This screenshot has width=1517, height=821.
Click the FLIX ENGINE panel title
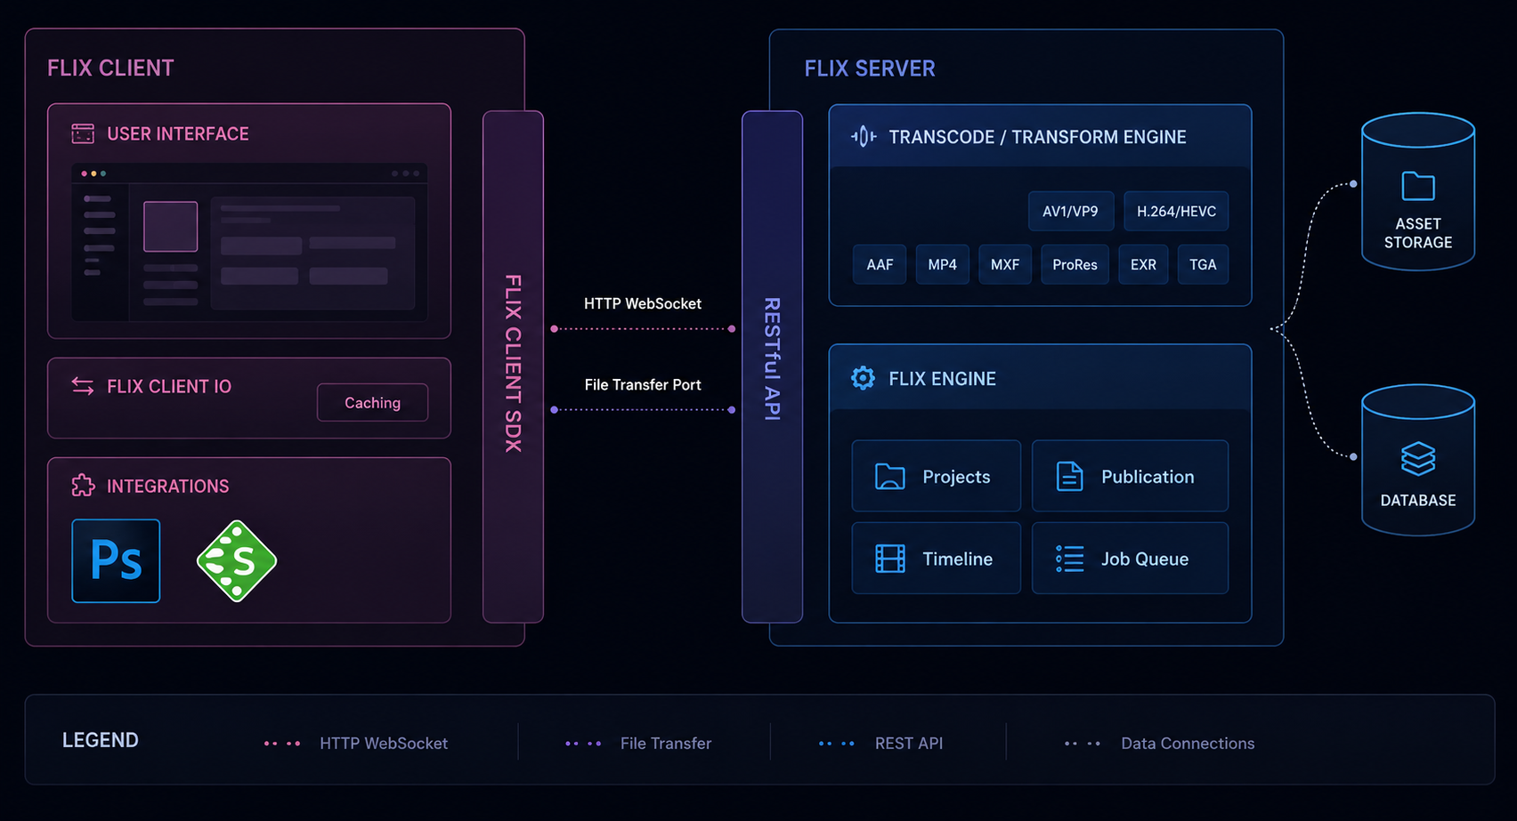[x=942, y=379]
